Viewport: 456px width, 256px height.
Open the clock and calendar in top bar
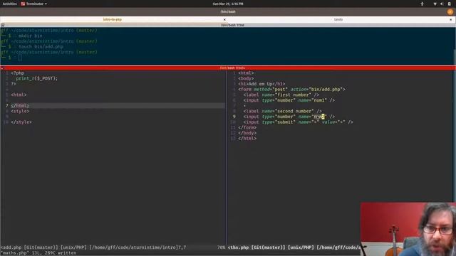click(228, 4)
